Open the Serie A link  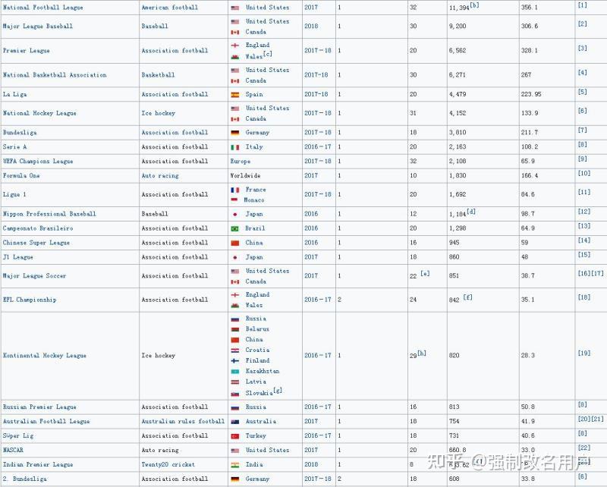[14, 147]
